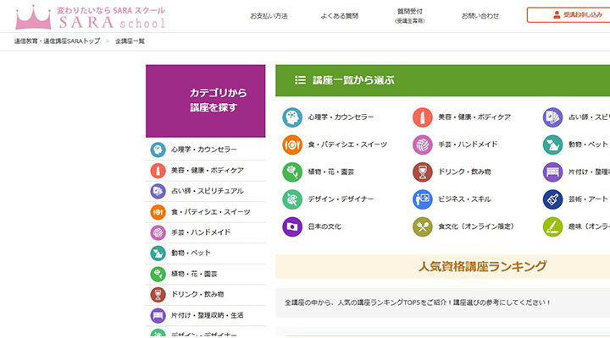The width and height of the screenshot is (610, 338).
Task: Click main grid ビジネス・スキル presenter icon
Action: pos(423,199)
